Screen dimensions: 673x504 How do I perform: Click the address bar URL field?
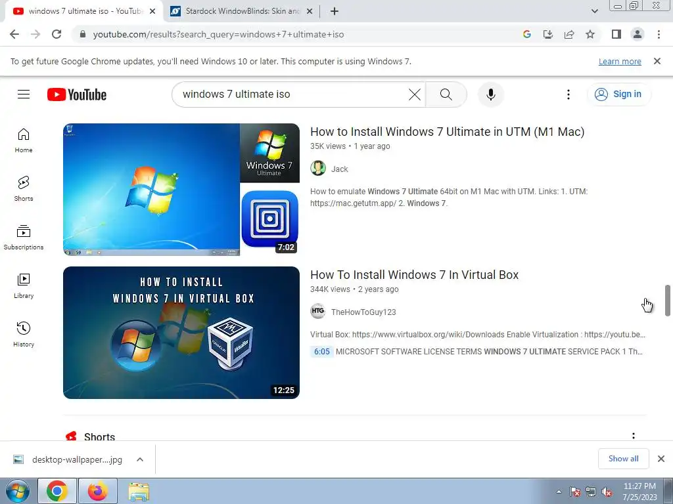296,34
